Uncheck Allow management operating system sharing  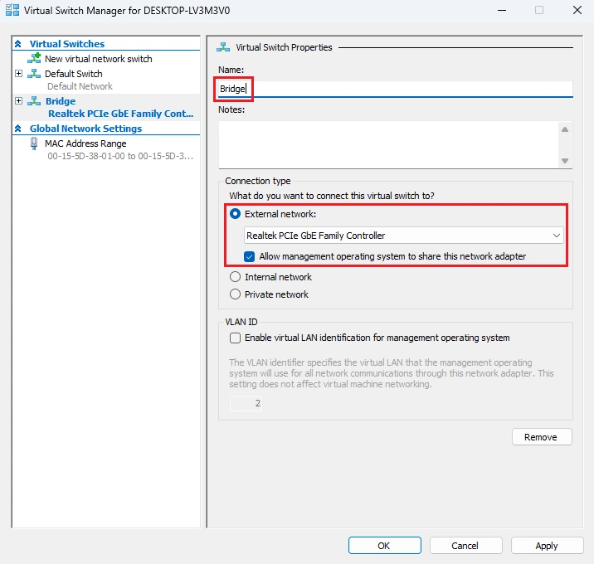pyautogui.click(x=249, y=256)
